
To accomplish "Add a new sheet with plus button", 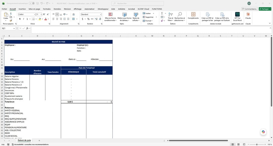I will 39,141.
